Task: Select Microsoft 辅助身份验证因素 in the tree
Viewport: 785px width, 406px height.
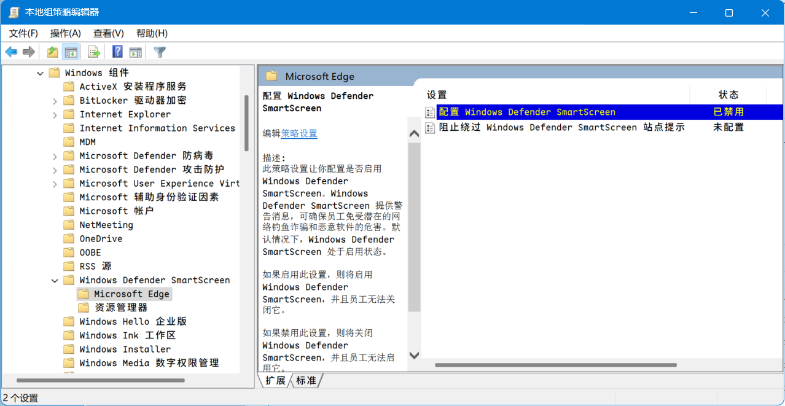Action: pyautogui.click(x=149, y=197)
